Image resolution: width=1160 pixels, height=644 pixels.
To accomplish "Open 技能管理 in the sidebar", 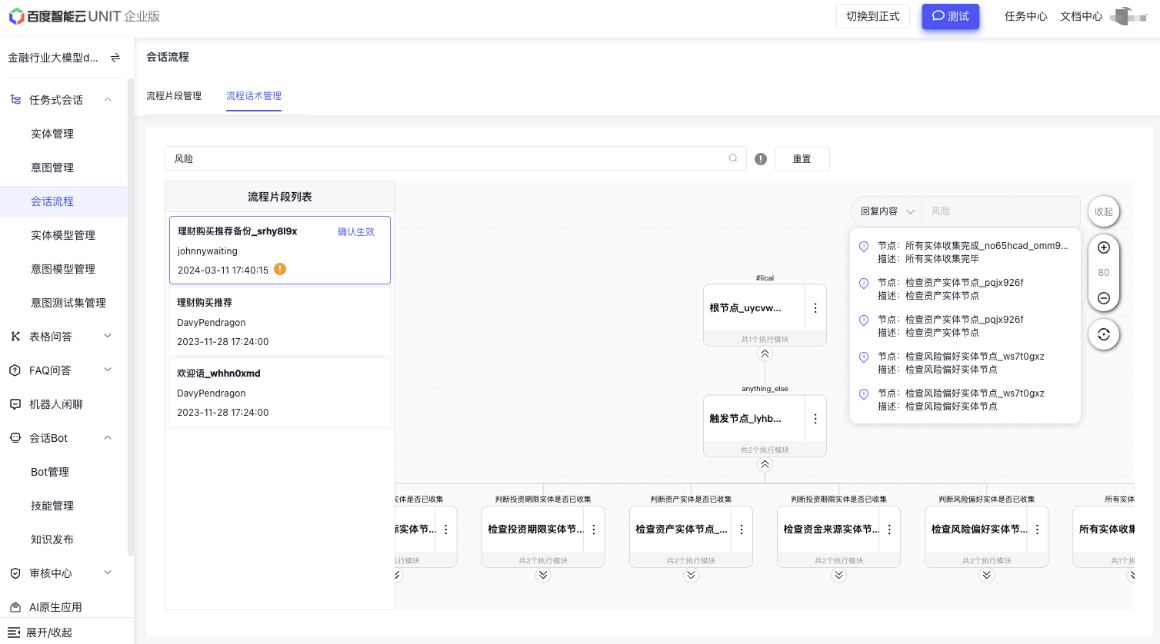I will [x=52, y=506].
